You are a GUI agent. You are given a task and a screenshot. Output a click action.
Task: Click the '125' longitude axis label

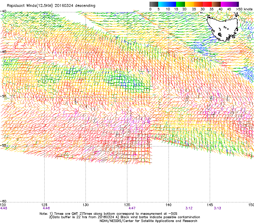tap(44, 205)
